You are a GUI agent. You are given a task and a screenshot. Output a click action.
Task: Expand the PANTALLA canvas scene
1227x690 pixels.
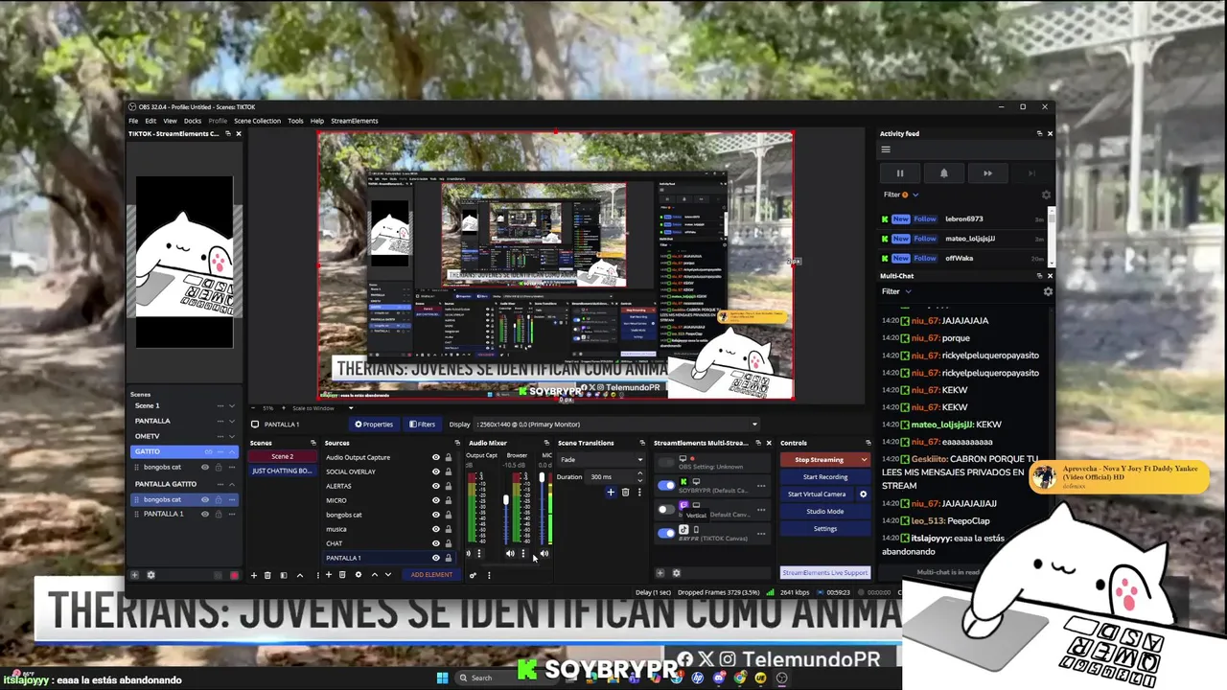pos(231,421)
